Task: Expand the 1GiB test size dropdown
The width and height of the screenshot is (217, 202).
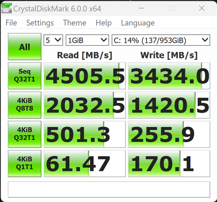Action: tap(87, 40)
